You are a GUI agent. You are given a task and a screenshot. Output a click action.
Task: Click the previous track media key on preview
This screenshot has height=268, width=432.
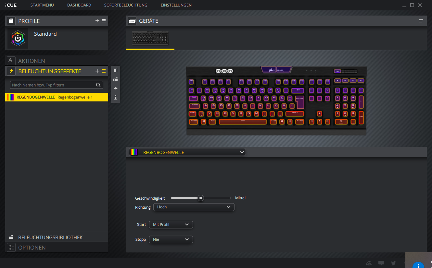click(x=345, y=80)
